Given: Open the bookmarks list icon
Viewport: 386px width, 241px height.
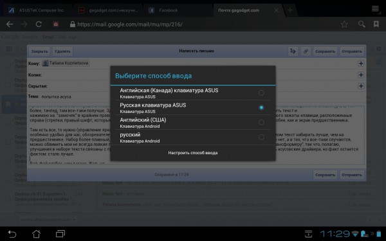Looking at the screenshot, I should pos(376,24).
